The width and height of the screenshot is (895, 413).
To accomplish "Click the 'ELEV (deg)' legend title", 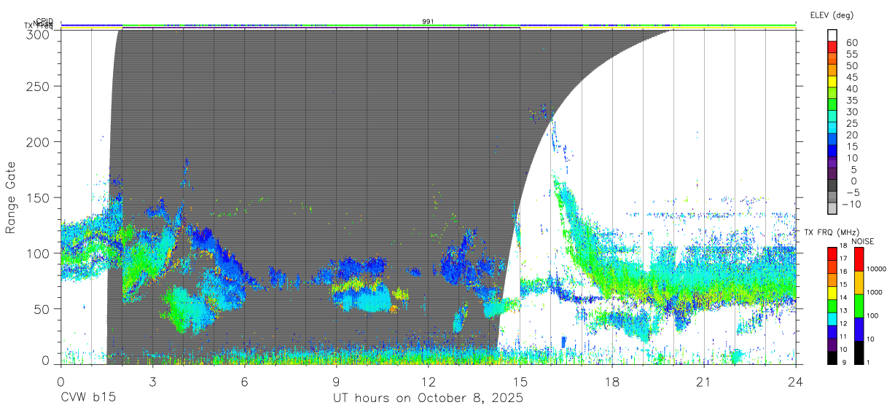I will pos(832,15).
